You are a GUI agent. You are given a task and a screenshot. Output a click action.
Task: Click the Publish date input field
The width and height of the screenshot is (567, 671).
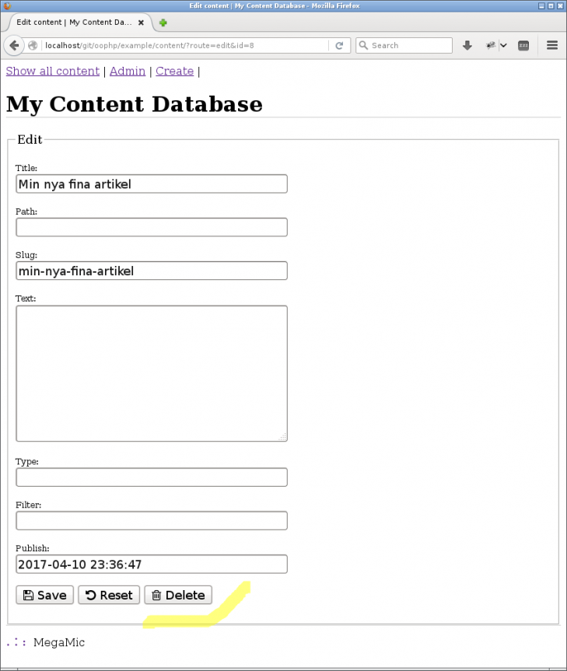[152, 564]
